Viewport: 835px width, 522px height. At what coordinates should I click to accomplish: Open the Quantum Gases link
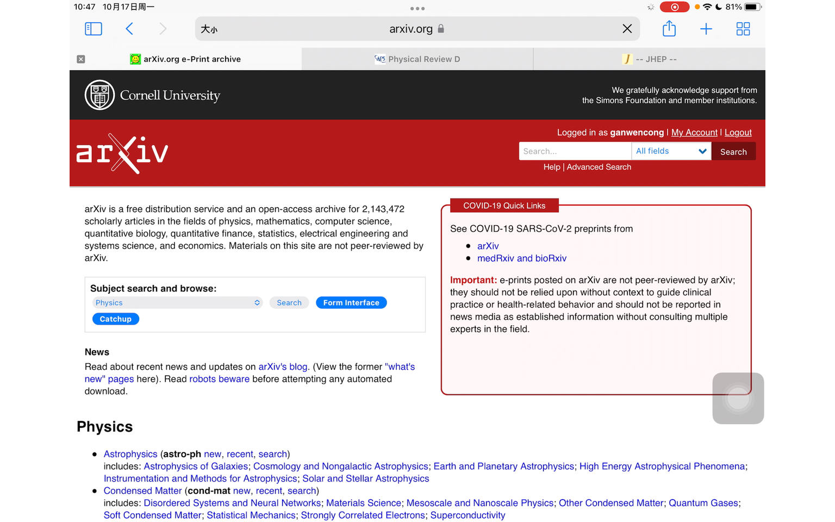[x=703, y=503]
